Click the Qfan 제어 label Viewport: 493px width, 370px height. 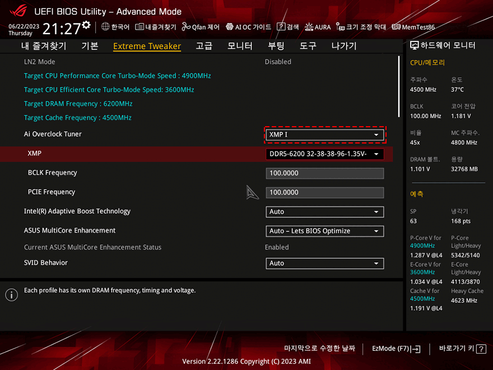[x=206, y=27]
